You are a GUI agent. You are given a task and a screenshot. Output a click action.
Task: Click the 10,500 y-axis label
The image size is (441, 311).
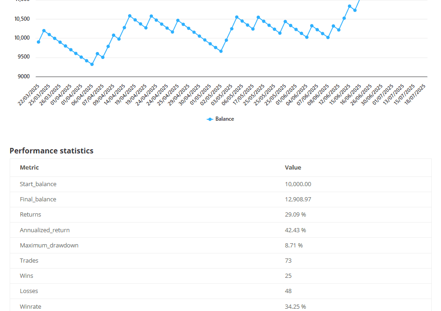point(22,19)
